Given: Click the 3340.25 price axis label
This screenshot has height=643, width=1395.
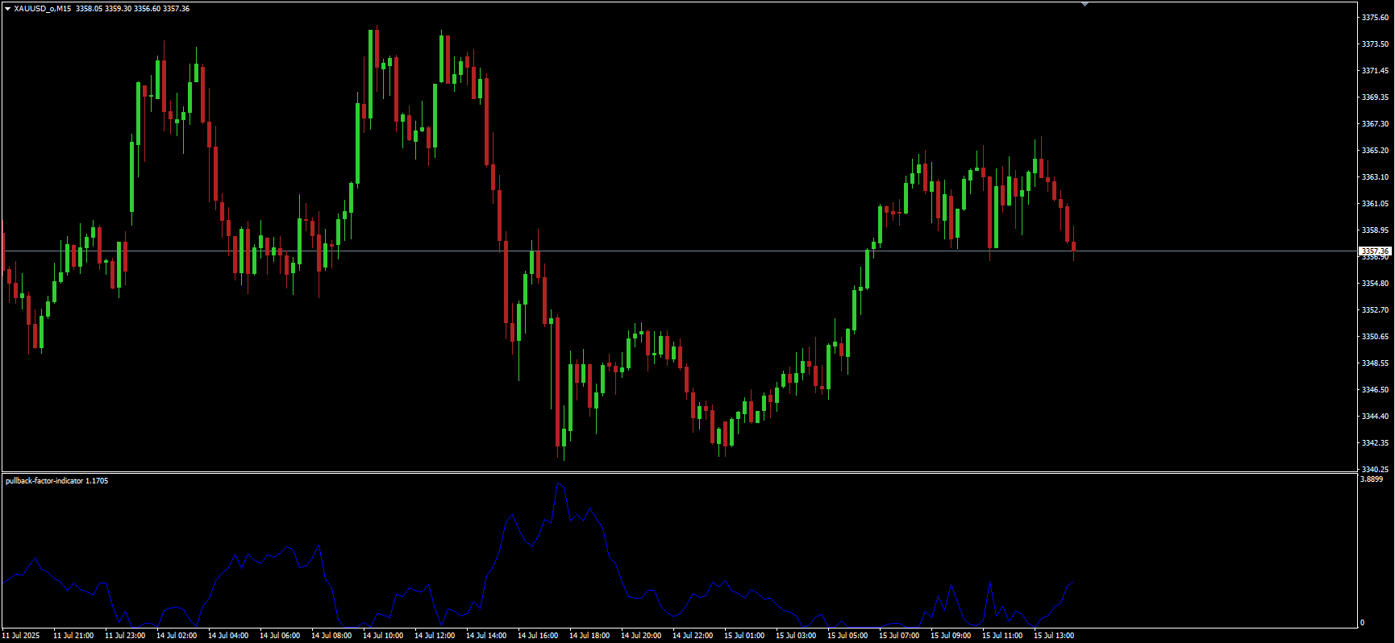Looking at the screenshot, I should pyautogui.click(x=1375, y=469).
